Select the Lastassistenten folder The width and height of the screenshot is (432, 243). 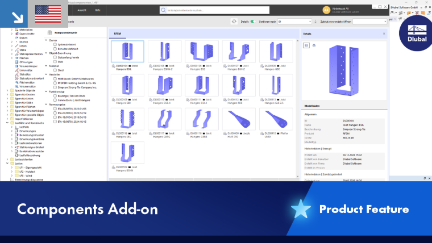click(24, 160)
